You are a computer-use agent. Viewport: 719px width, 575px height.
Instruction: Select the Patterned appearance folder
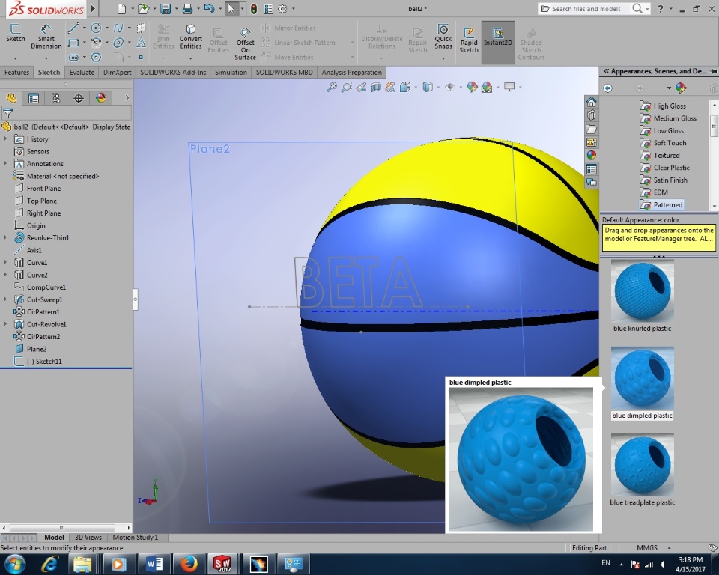(x=661, y=204)
